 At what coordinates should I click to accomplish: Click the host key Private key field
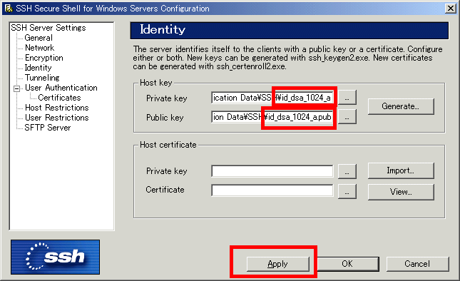pos(272,98)
